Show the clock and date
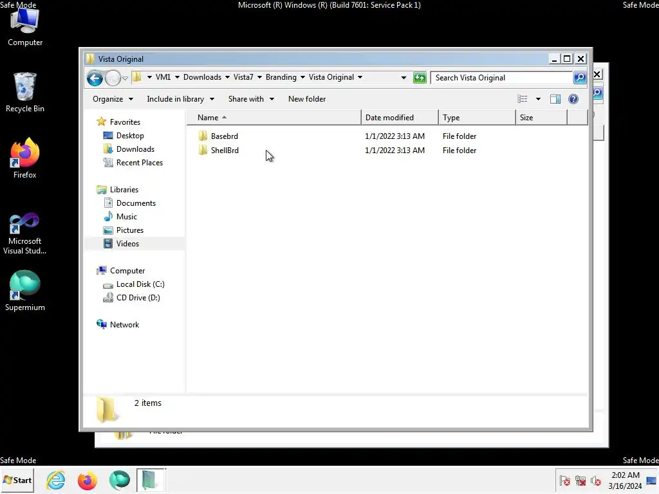Screen dimensions: 659x494 [x=626, y=480]
